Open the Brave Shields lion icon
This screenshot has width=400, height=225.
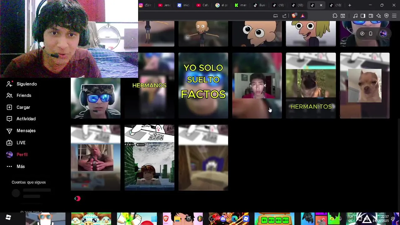pyautogui.click(x=294, y=16)
